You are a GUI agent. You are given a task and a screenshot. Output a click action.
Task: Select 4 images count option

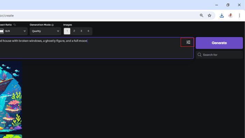(x=88, y=31)
